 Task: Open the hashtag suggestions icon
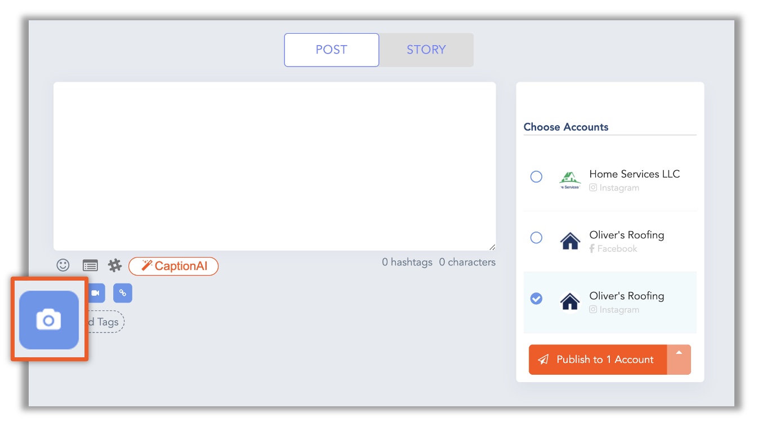pyautogui.click(x=115, y=265)
